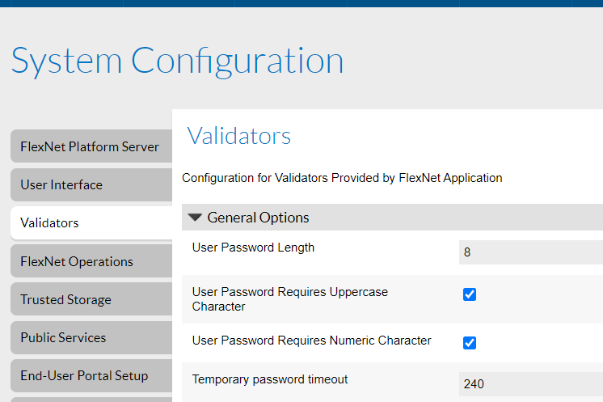Click the User Password Length label
The width and height of the screenshot is (603, 402).
253,248
